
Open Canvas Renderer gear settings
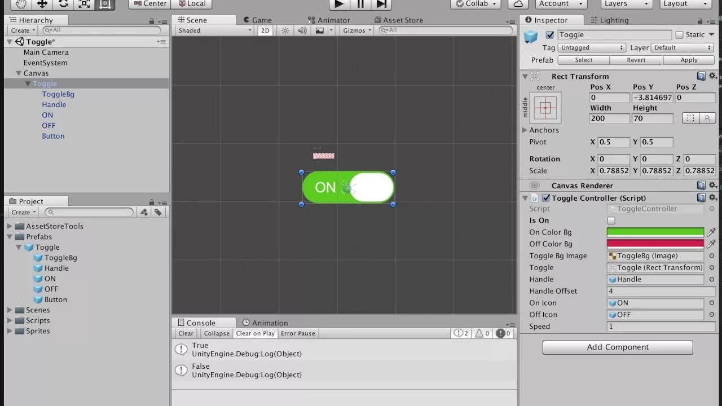click(x=713, y=185)
